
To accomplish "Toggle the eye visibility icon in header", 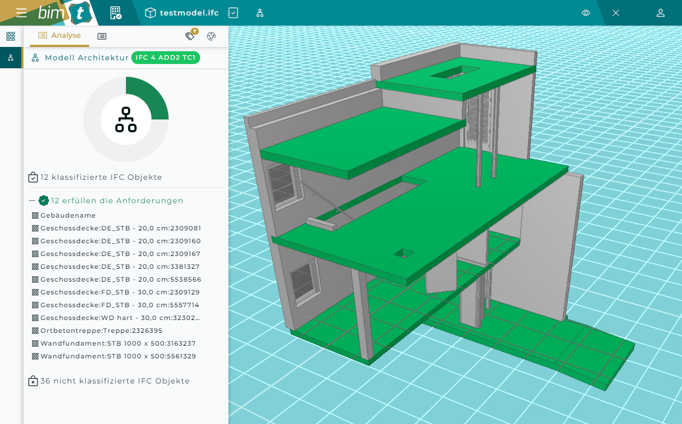I will (x=586, y=13).
